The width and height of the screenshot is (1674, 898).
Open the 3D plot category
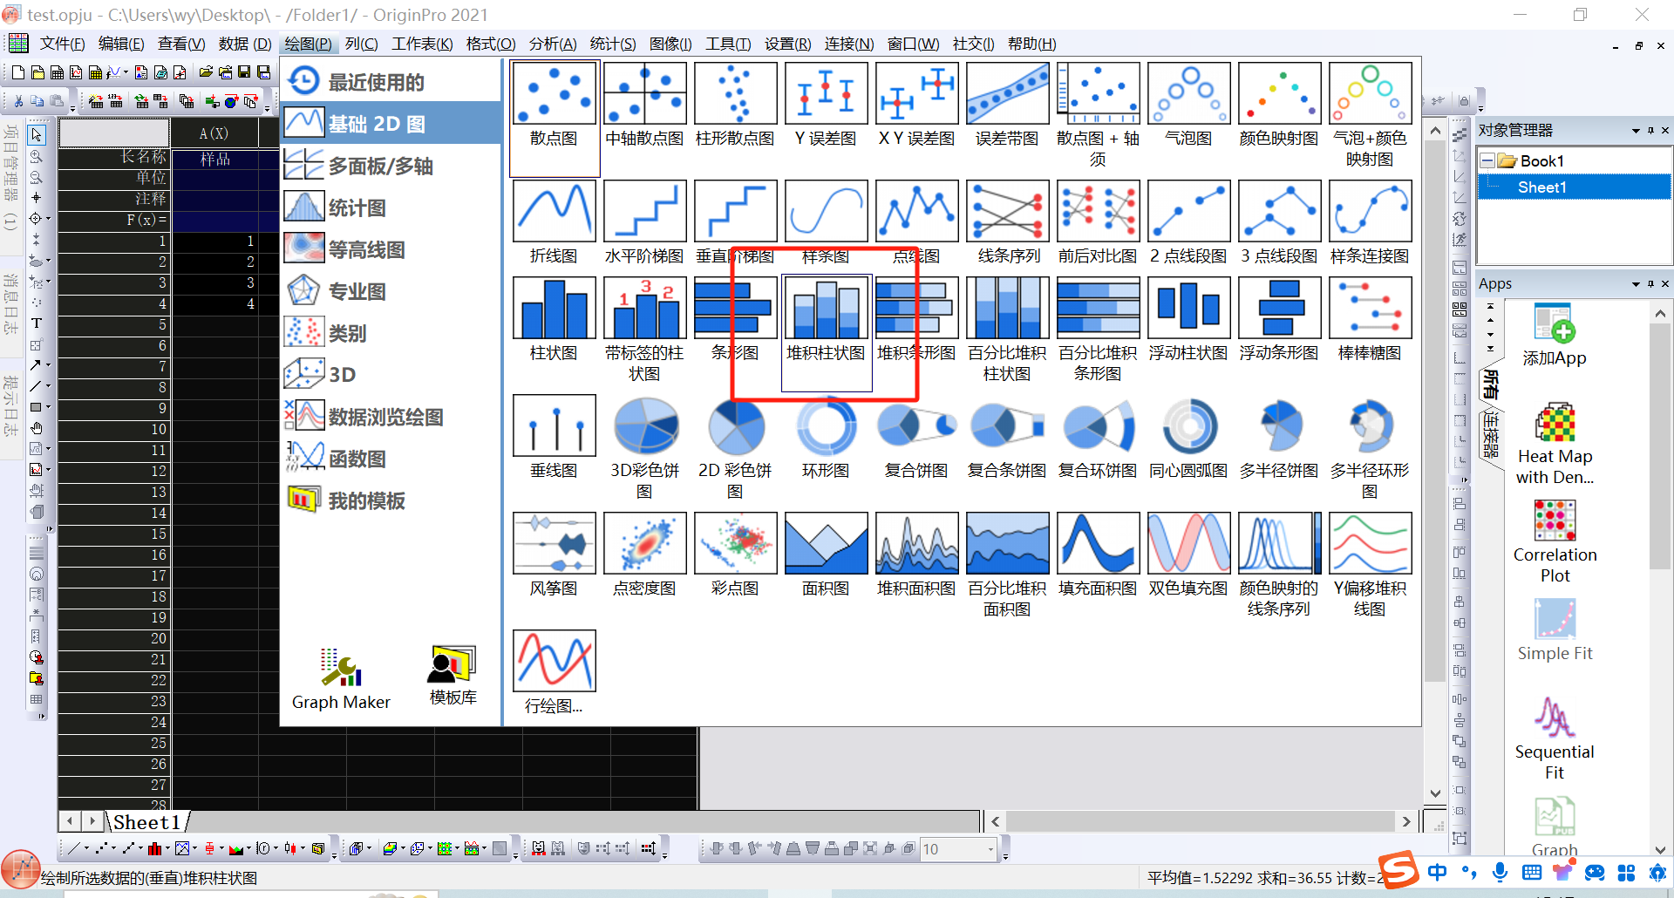tap(342, 375)
